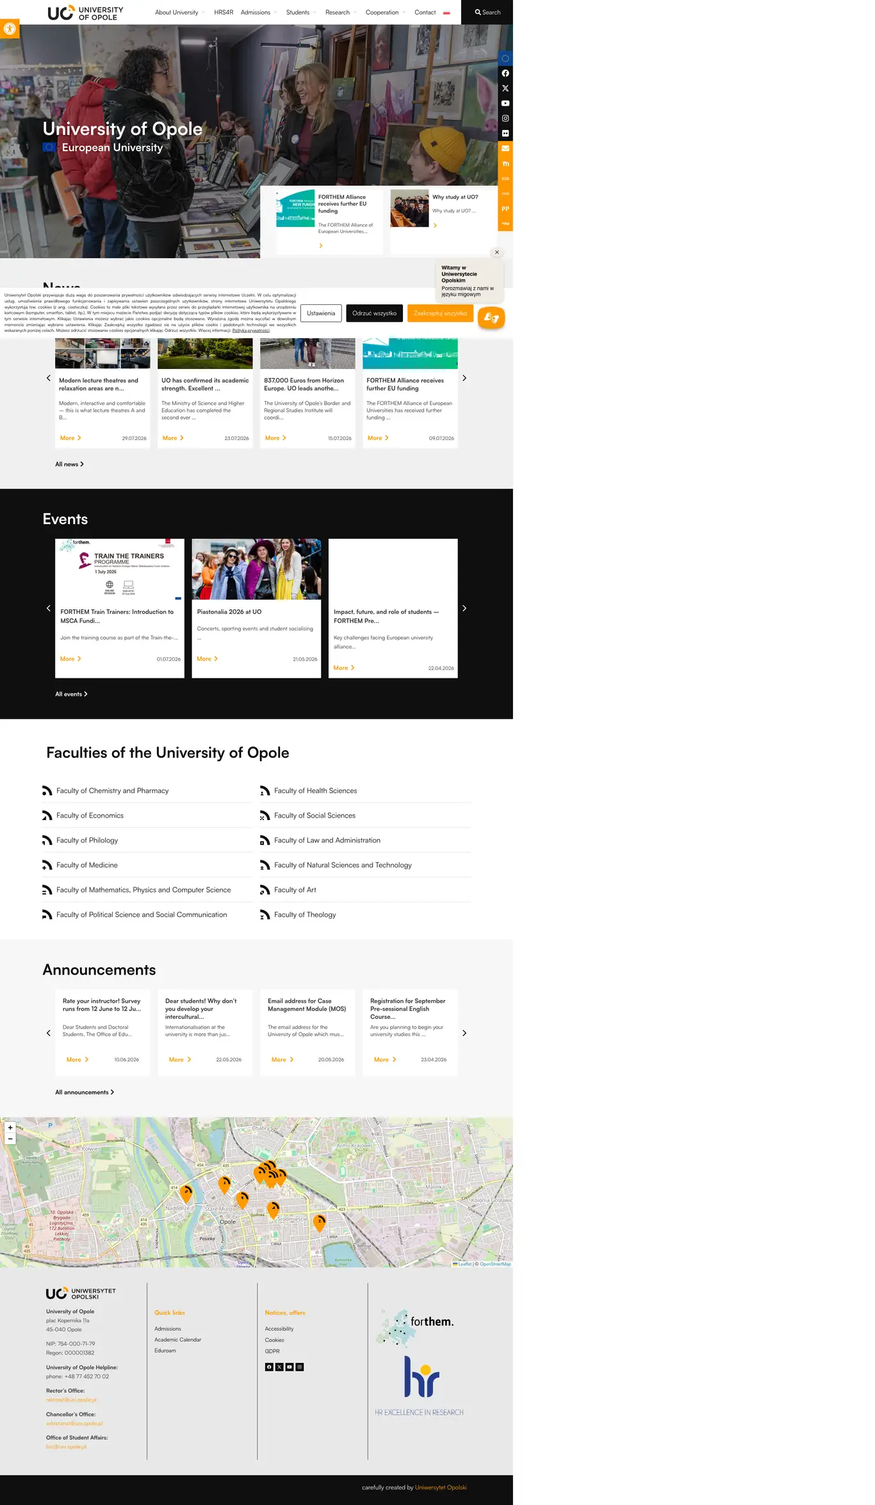Screen dimensions: 875x1505
Task: Open the HRS4R menu item
Action: coord(224,12)
